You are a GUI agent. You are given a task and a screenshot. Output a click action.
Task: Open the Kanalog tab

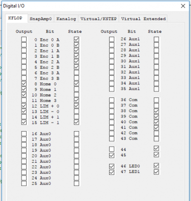[x=66, y=19]
